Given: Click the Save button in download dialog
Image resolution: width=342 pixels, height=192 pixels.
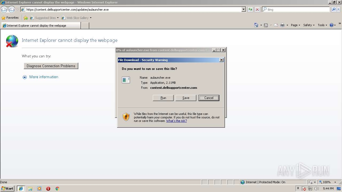Looking at the screenshot, I should coord(186,98).
